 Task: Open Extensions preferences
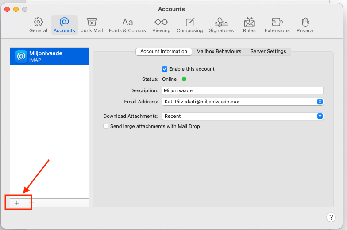[277, 25]
